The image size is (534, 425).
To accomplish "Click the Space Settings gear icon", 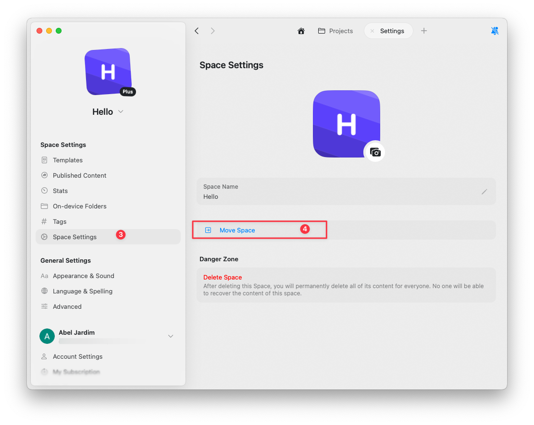I will coord(44,237).
